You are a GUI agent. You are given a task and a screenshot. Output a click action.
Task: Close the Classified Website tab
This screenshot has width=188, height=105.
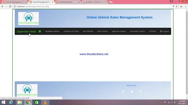[79, 2]
